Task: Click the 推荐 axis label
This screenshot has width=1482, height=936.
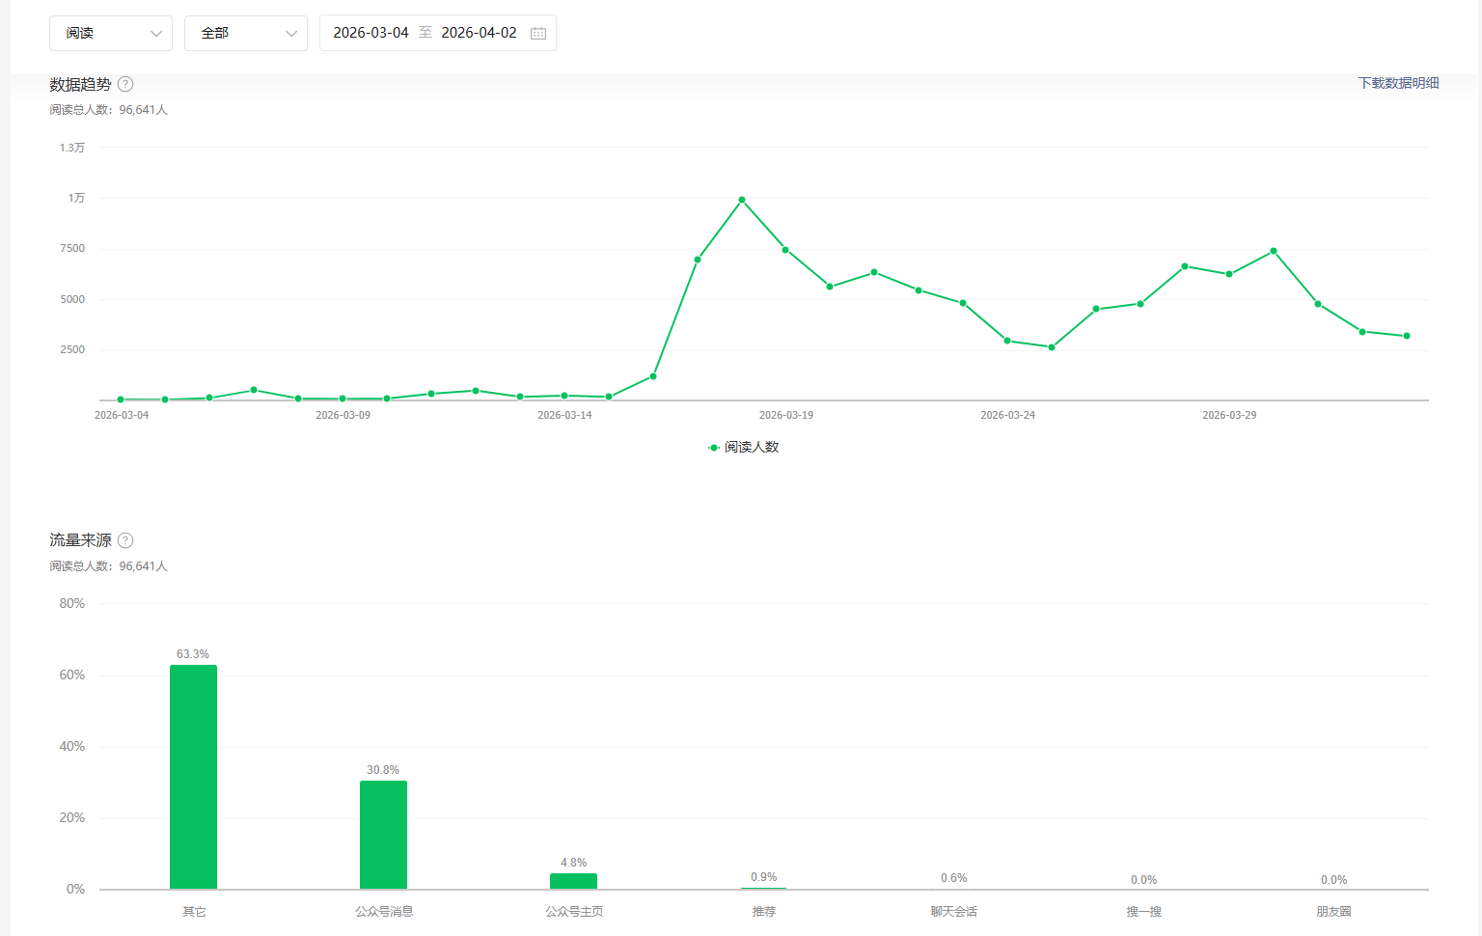Action: point(764,911)
